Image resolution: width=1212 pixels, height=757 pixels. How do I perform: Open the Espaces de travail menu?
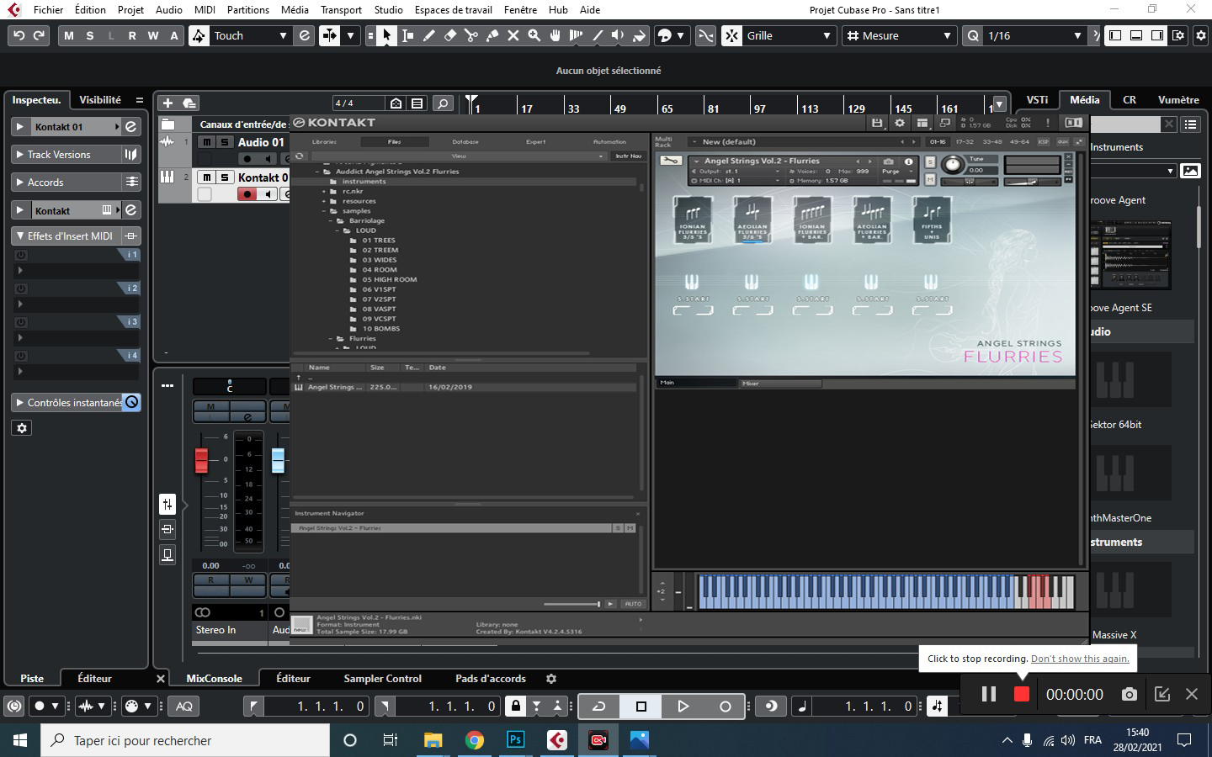pyautogui.click(x=454, y=9)
